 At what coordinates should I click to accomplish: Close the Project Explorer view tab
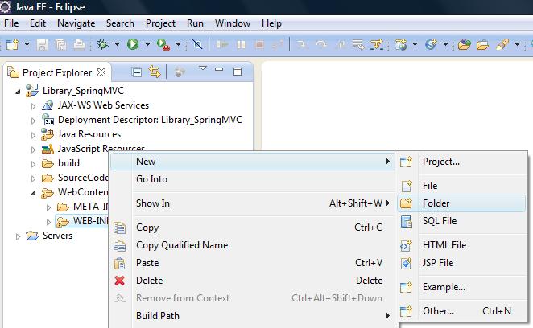tap(101, 72)
